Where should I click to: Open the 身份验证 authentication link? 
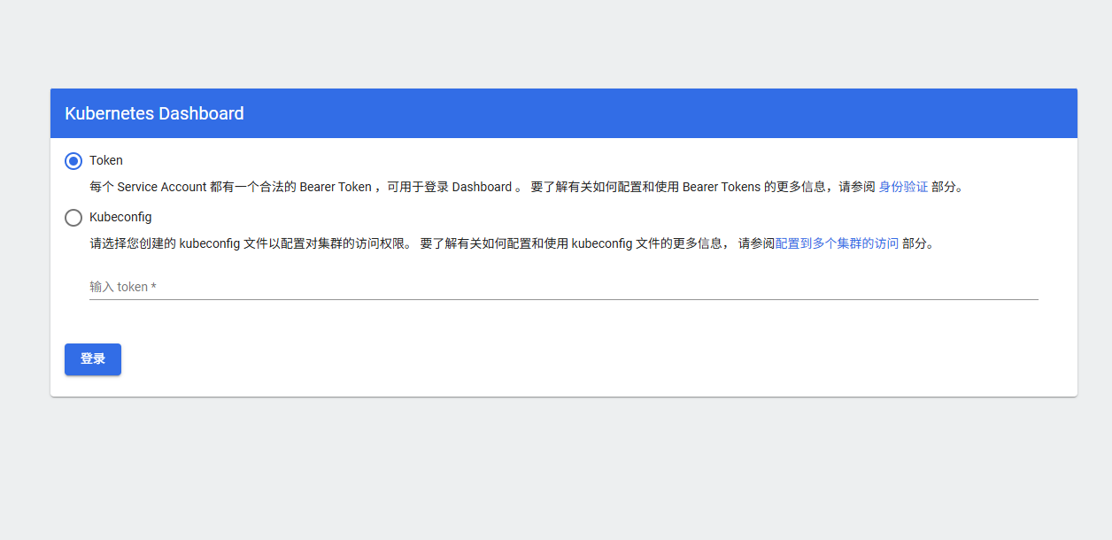pyautogui.click(x=903, y=187)
